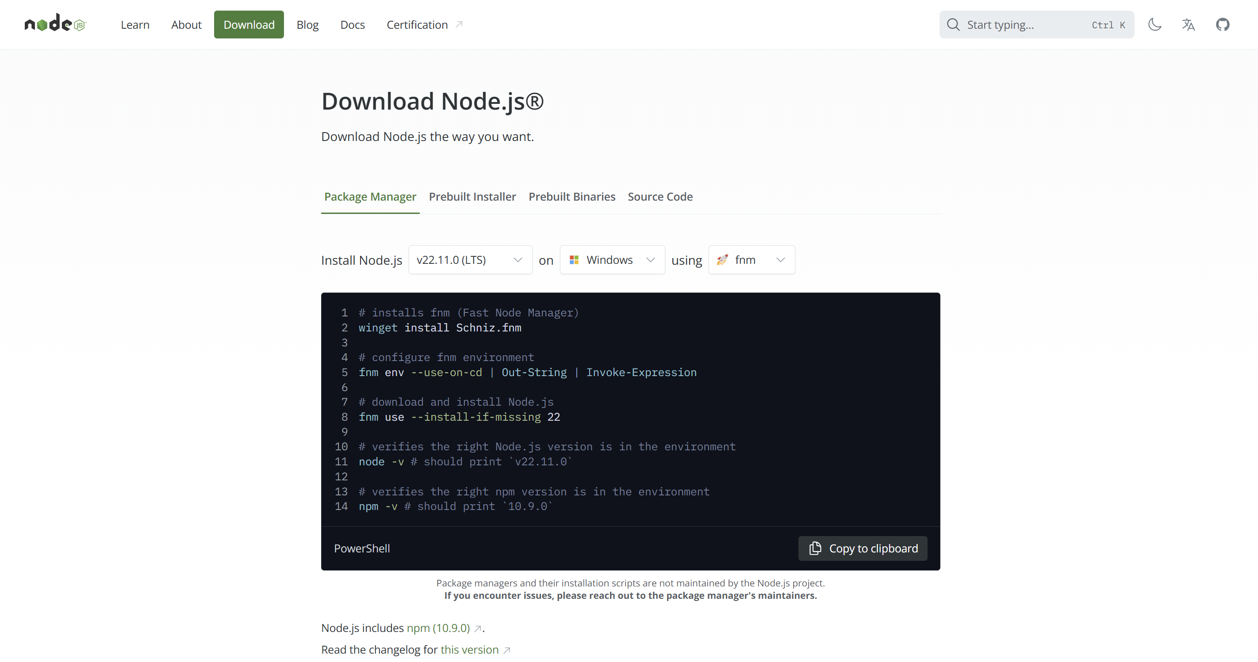Open the About page

pyautogui.click(x=186, y=24)
